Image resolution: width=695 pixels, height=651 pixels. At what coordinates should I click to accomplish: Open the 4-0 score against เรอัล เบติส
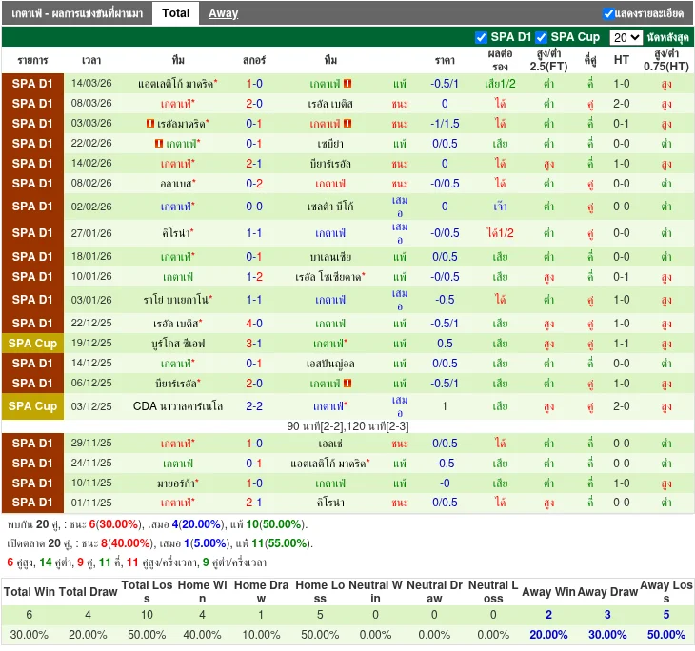point(254,324)
